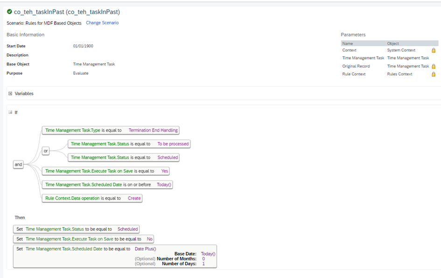
Task: Click 'Time Management Task.Scheduled Date' in the If condition
Action: coord(84,185)
